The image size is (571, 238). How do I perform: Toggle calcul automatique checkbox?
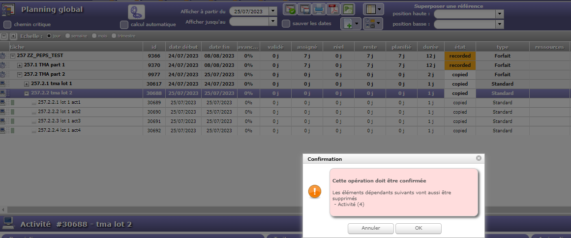tap(124, 24)
